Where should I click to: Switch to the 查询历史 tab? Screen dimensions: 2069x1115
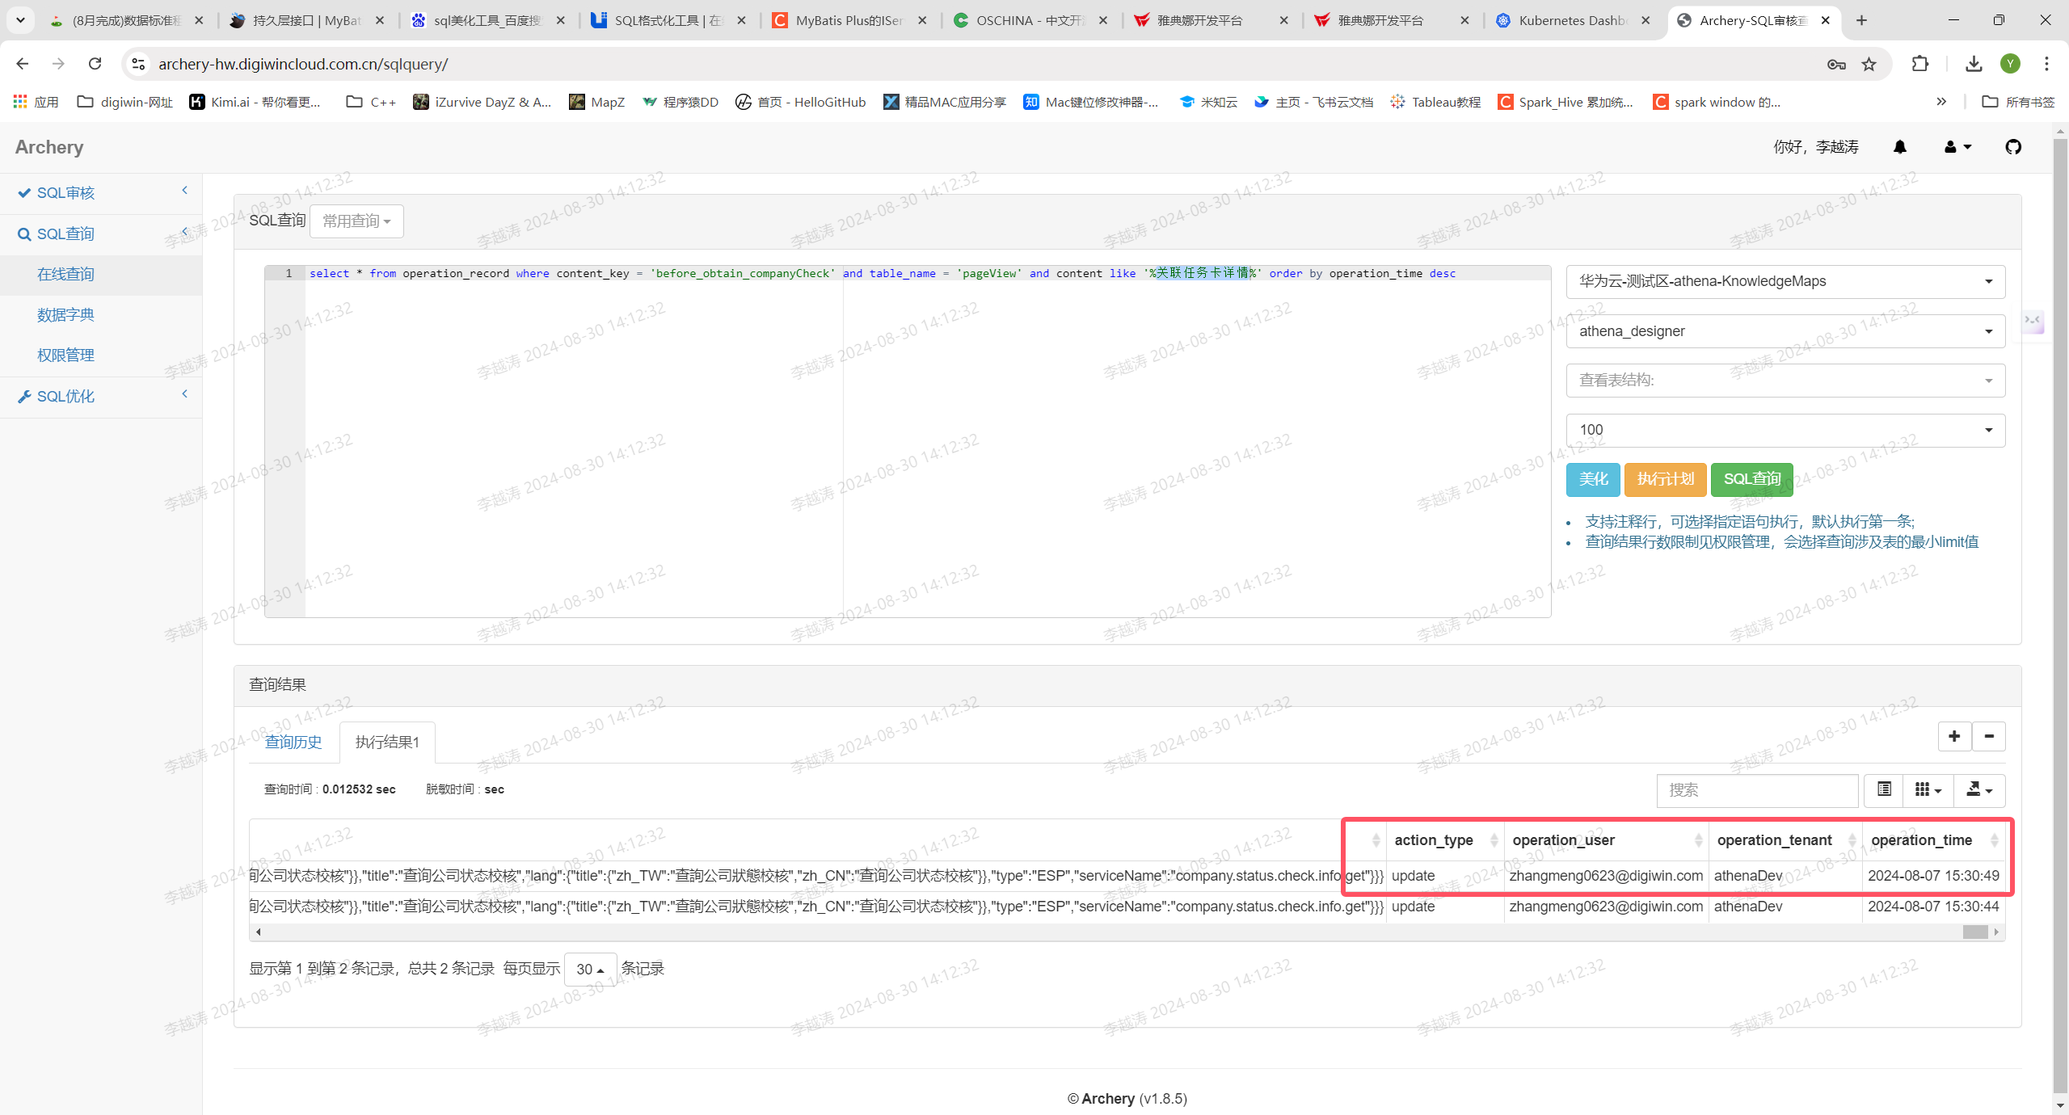(x=293, y=742)
